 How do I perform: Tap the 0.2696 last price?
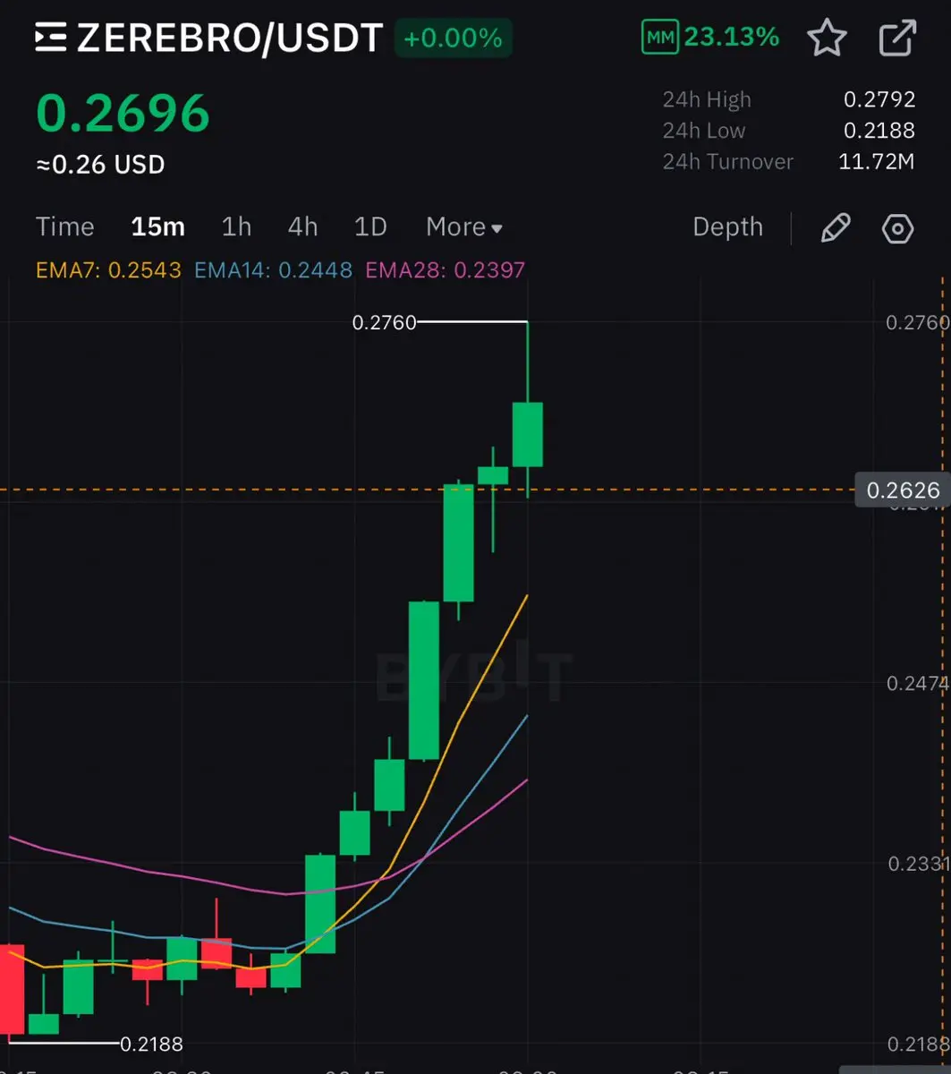[123, 114]
